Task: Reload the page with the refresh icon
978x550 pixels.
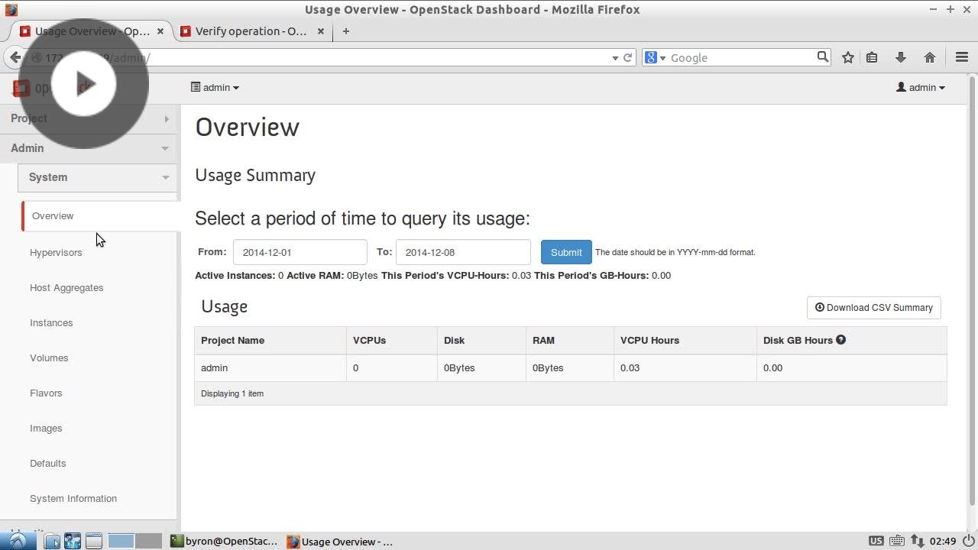Action: pos(628,57)
